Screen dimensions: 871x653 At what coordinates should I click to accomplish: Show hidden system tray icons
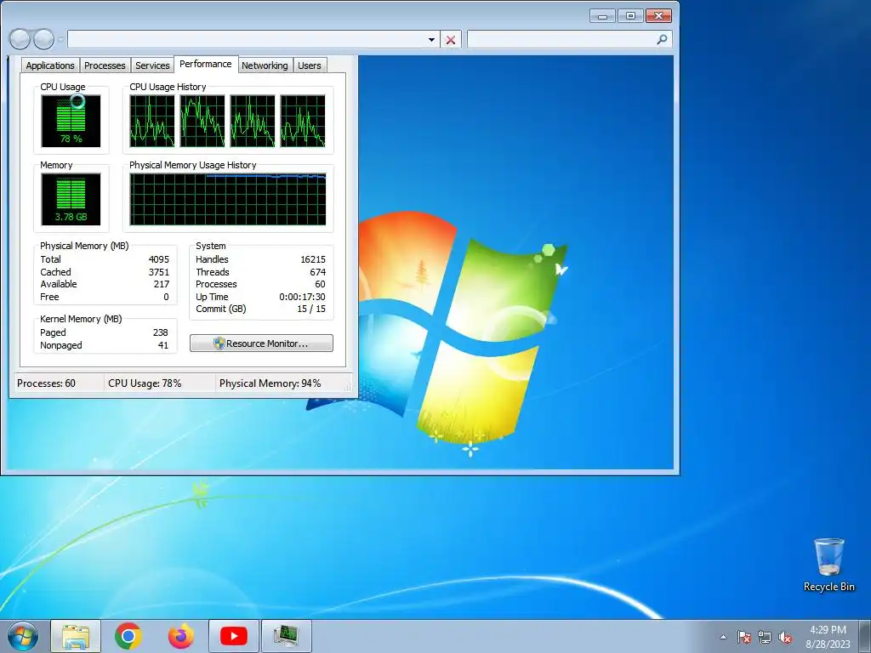tap(723, 637)
